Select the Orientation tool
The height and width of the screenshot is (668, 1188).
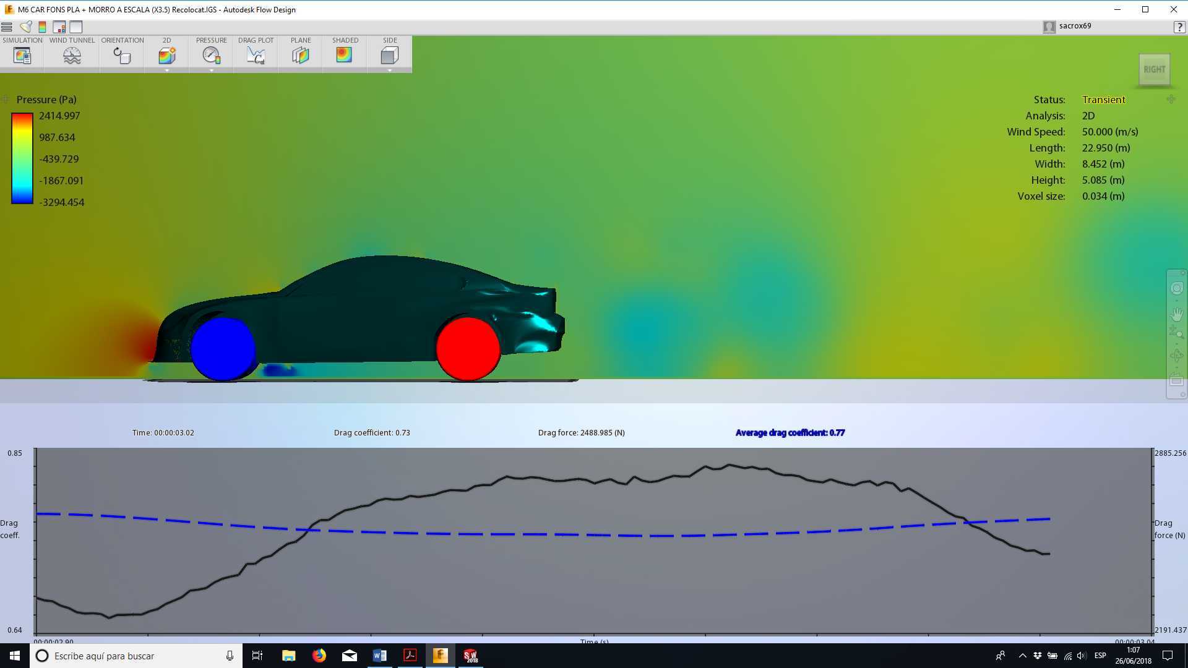tap(122, 55)
